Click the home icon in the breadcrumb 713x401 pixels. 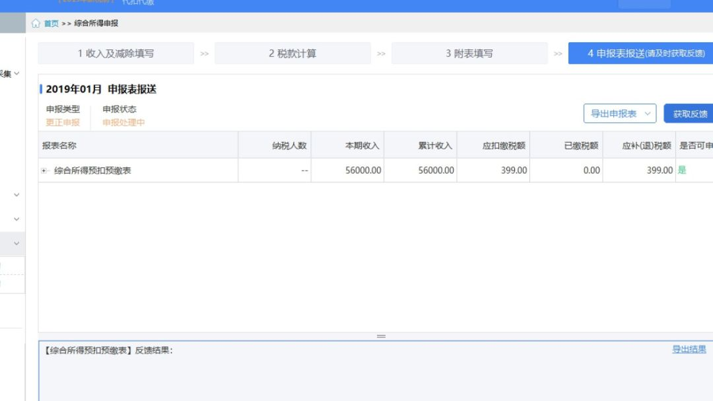[x=36, y=24]
